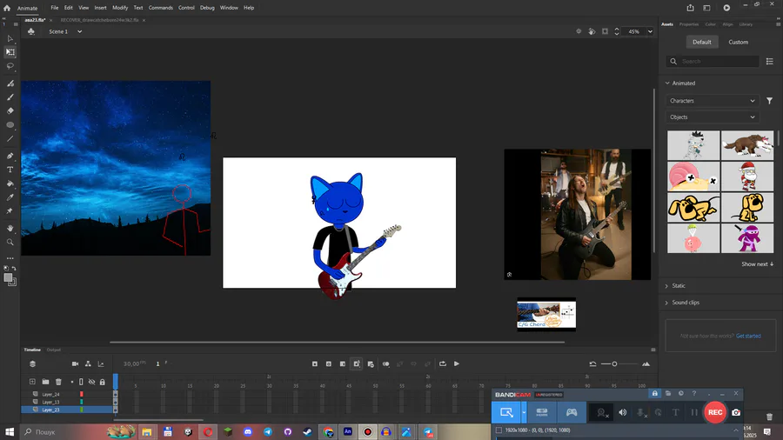
Task: Select the Classic Brush tool
Action: (x=10, y=97)
